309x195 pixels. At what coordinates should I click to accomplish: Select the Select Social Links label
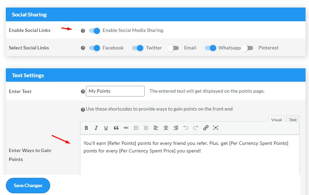pos(29,48)
